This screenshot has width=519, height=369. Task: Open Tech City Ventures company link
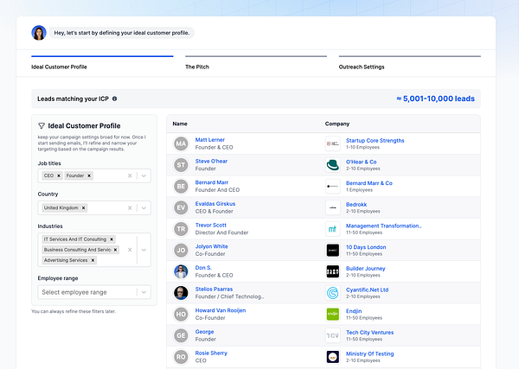(369, 333)
